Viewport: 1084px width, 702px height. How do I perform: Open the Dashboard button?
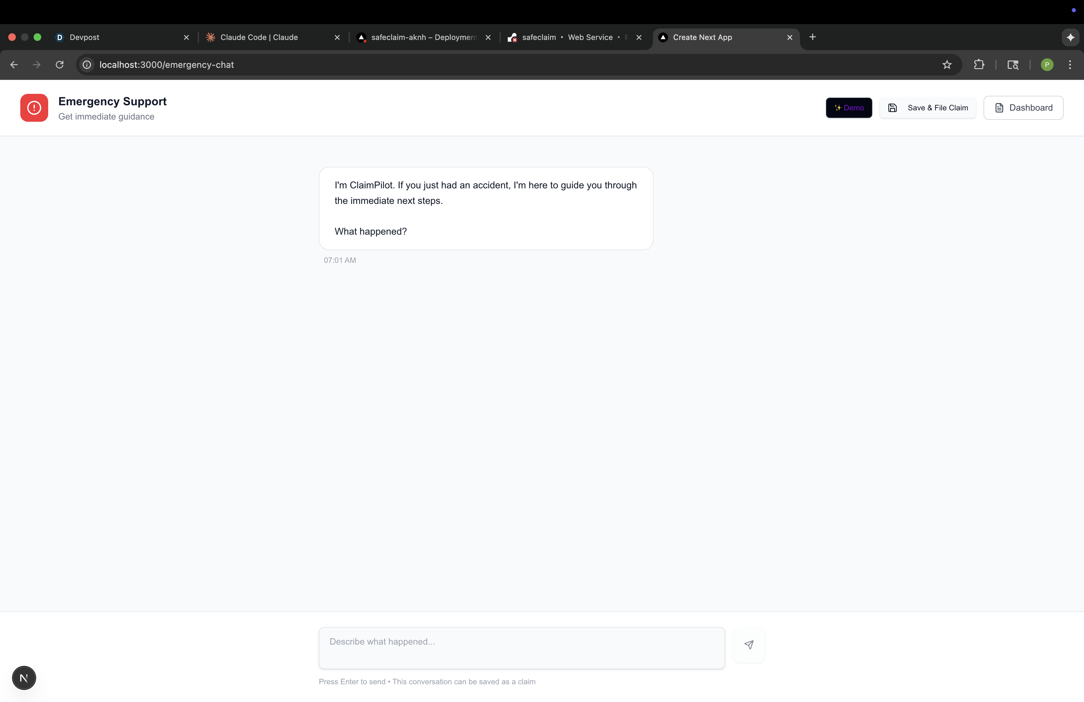1023,108
